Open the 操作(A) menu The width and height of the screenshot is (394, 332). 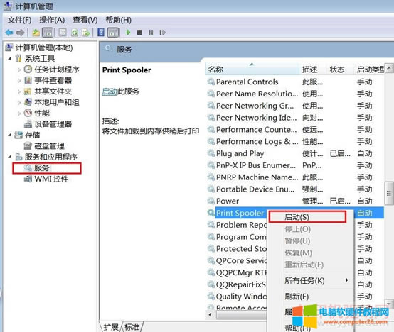[52, 20]
